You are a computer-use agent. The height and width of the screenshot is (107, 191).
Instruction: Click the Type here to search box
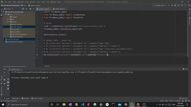(x=27, y=104)
